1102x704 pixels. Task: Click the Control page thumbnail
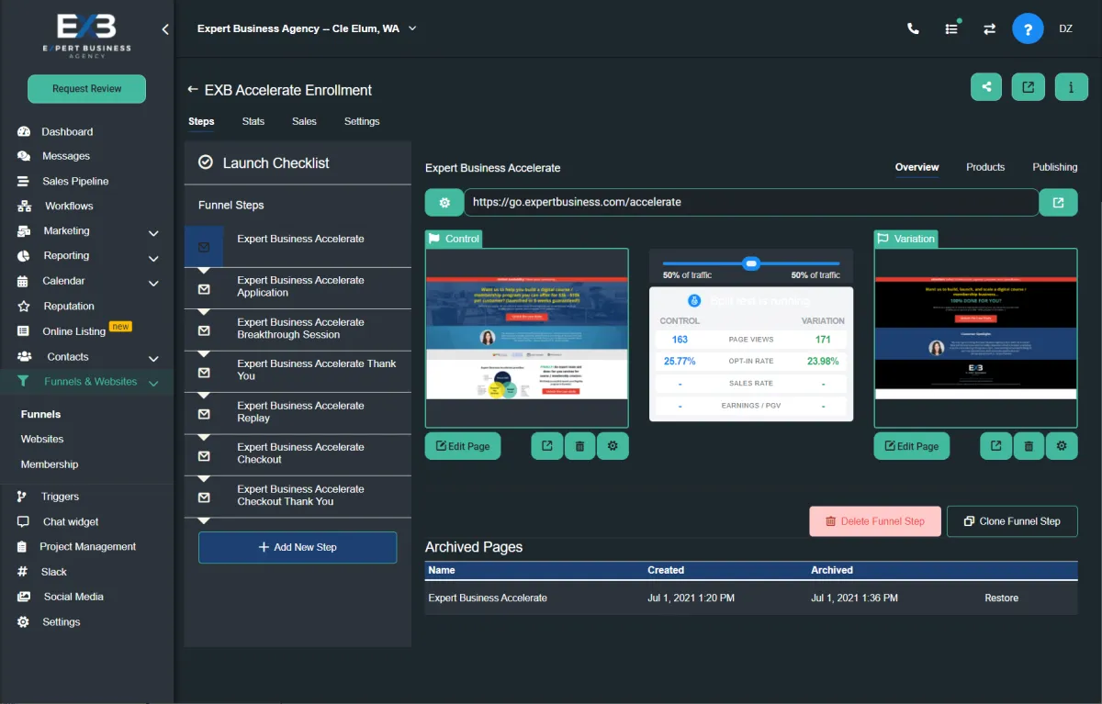(x=527, y=338)
